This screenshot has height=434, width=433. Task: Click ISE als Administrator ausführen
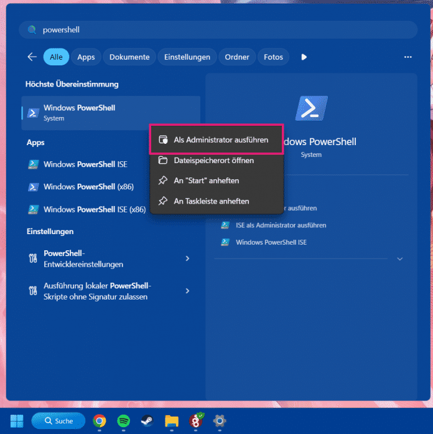281,225
